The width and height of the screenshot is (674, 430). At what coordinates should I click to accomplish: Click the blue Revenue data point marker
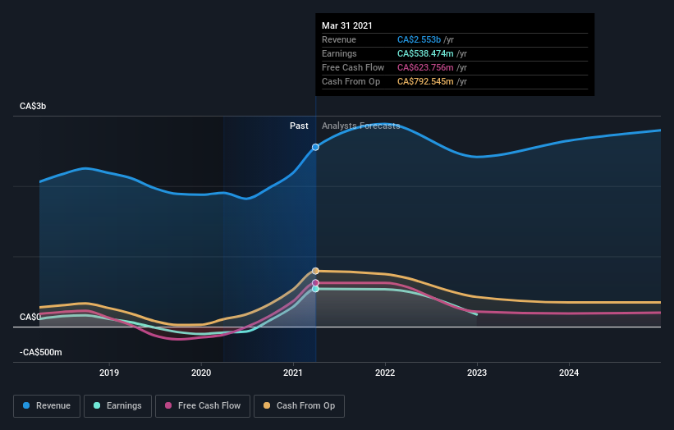tap(315, 147)
